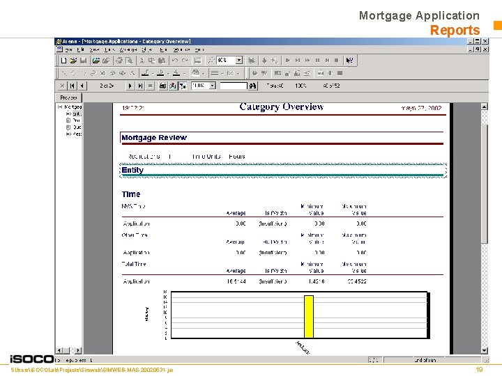The image size is (502, 376).
Task: Click the text color swatch
Action: [x=176, y=73]
